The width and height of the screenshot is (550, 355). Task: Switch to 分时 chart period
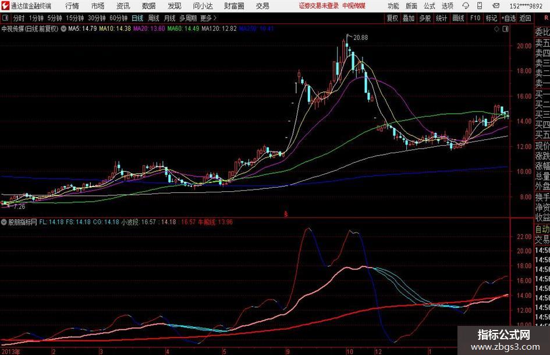point(19,18)
